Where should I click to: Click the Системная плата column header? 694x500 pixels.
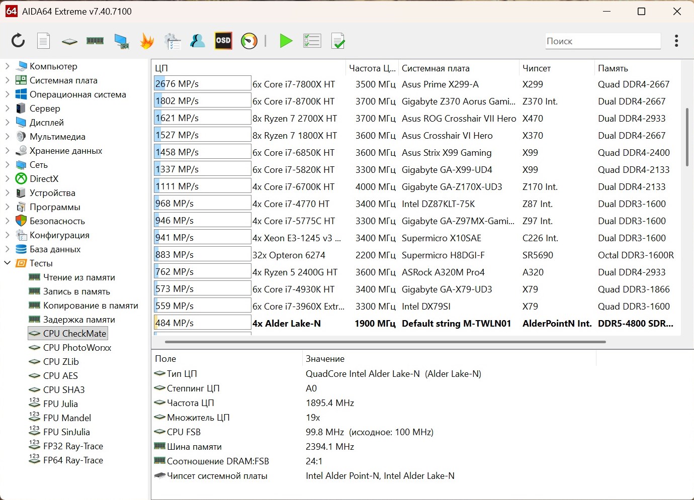(x=436, y=68)
